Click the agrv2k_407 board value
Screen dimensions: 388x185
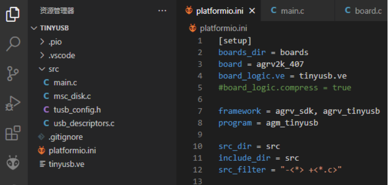coord(280,64)
